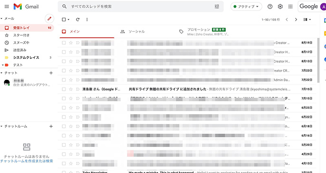Viewport: 326px width, 173px height.
Task: Create a chat room with plus icon
Action: point(51,126)
